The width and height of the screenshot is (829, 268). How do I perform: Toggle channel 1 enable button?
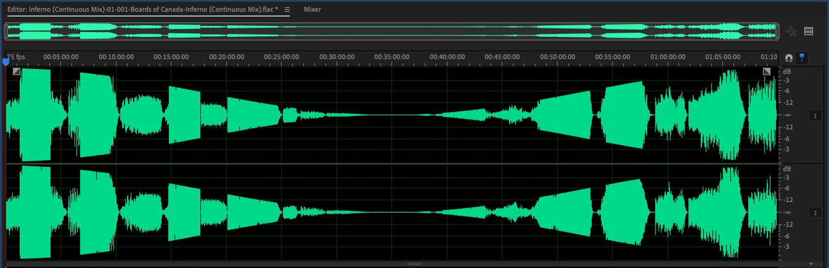click(x=815, y=115)
